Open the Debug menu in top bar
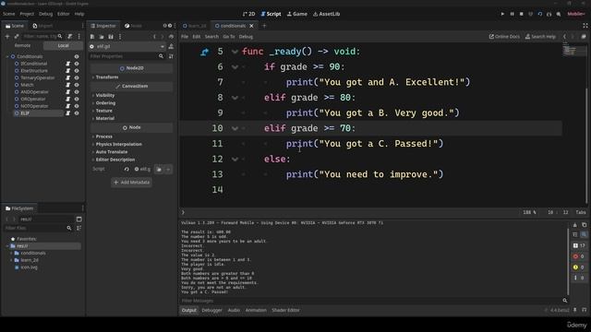591x332 pixels. (45, 14)
